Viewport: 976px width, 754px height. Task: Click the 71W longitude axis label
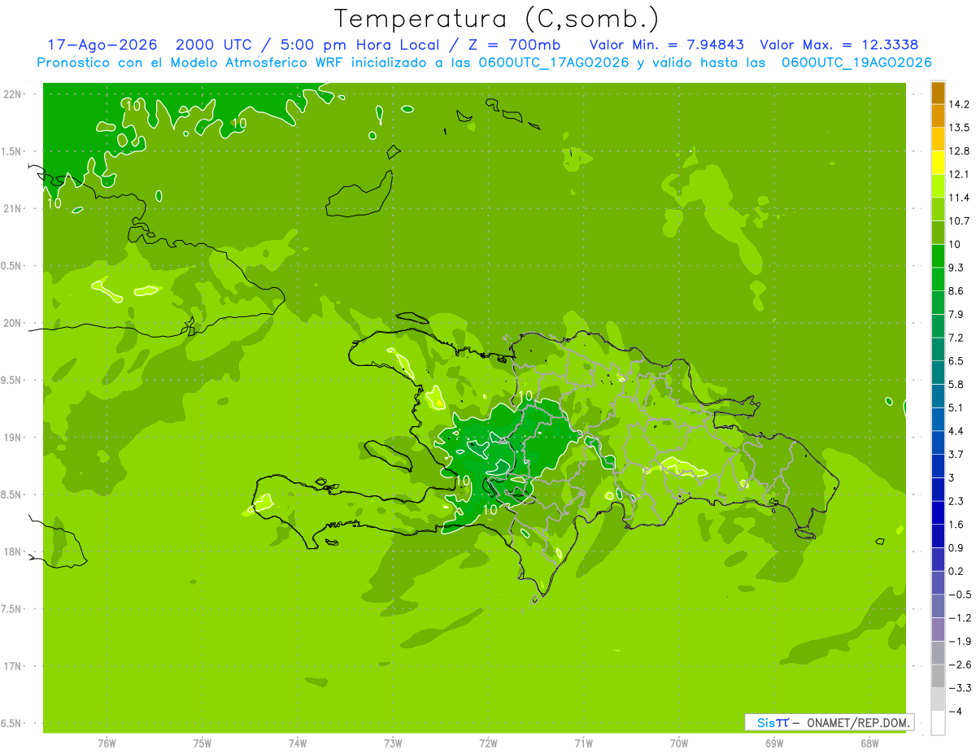(583, 743)
